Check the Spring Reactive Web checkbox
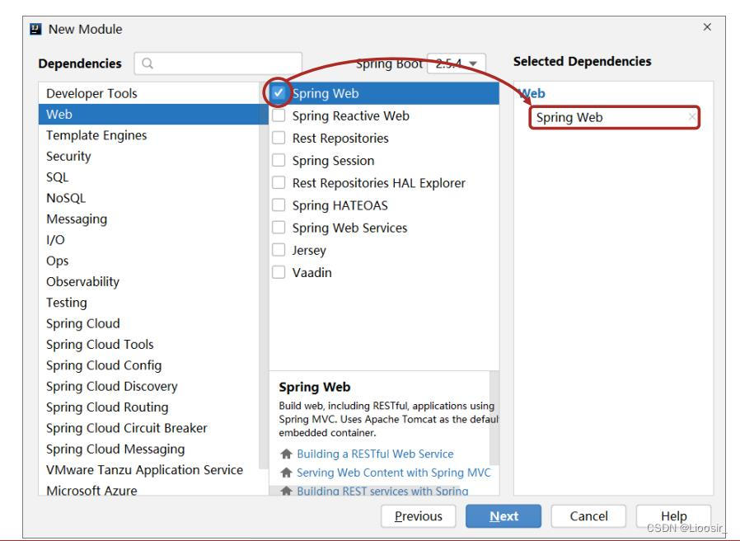The width and height of the screenshot is (740, 541). pos(279,115)
